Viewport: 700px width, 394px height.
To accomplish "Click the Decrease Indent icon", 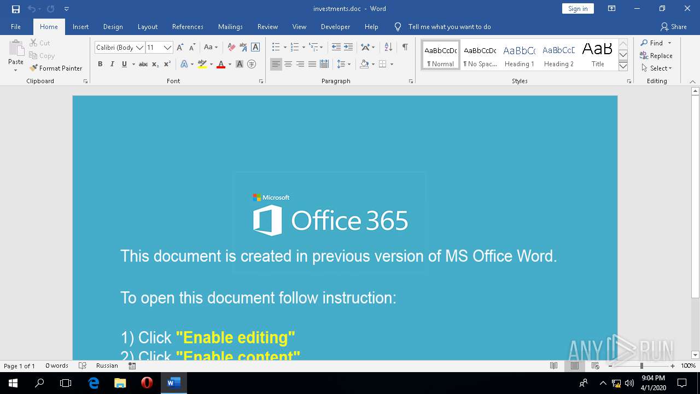I will point(336,48).
